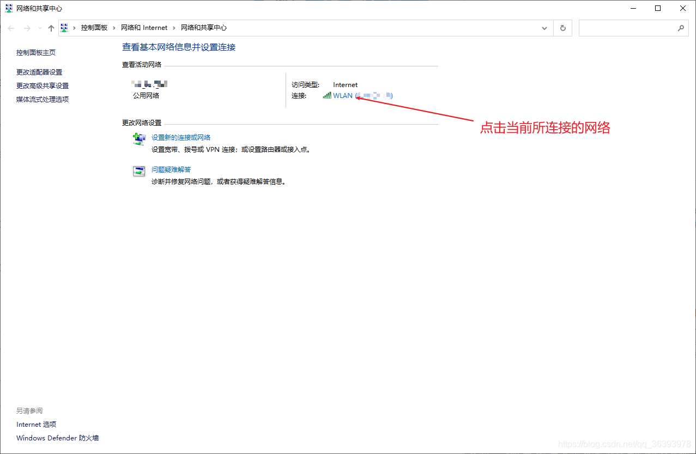This screenshot has width=696, height=454.
Task: Open Internet 选项 link
Action: [x=37, y=425]
